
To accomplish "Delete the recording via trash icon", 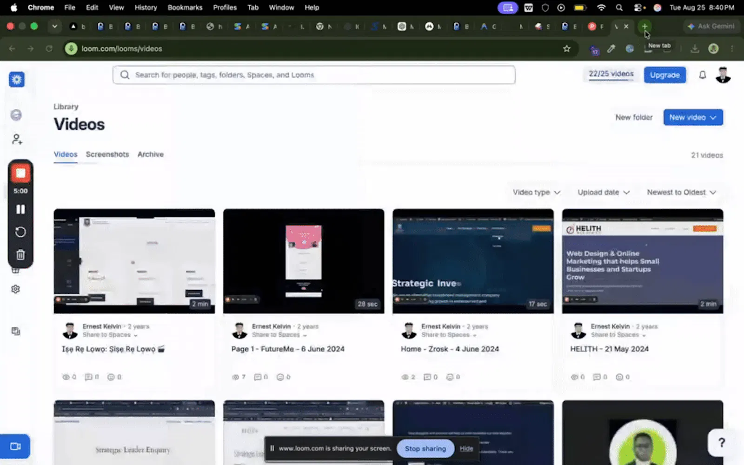I will [20, 255].
